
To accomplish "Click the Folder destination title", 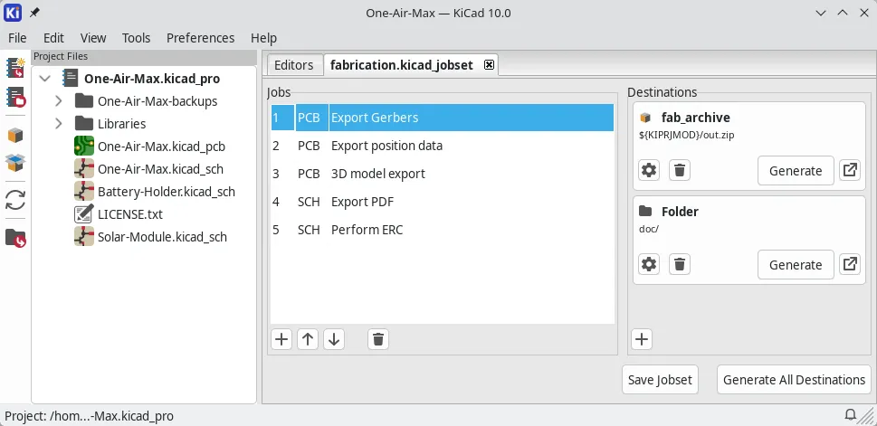I will 680,212.
